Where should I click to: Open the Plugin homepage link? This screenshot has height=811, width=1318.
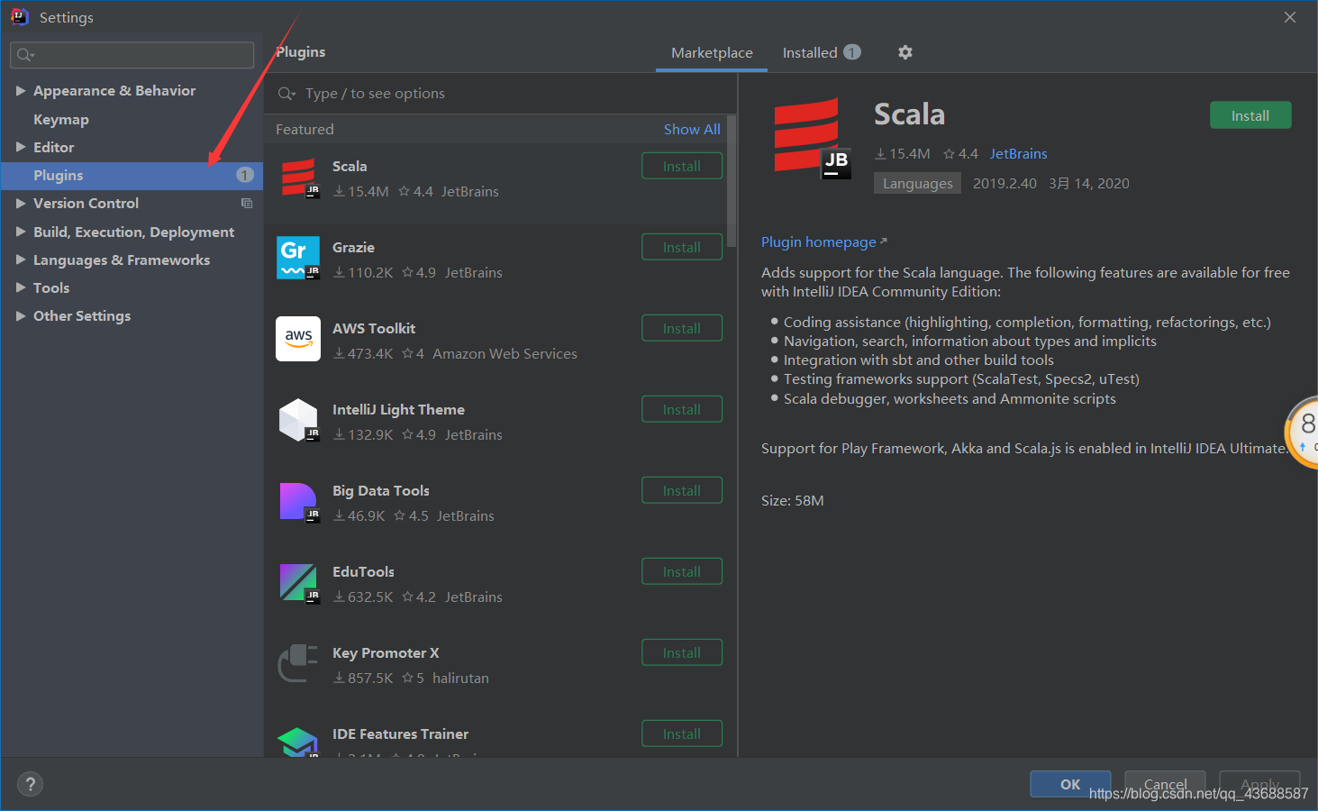tap(823, 241)
